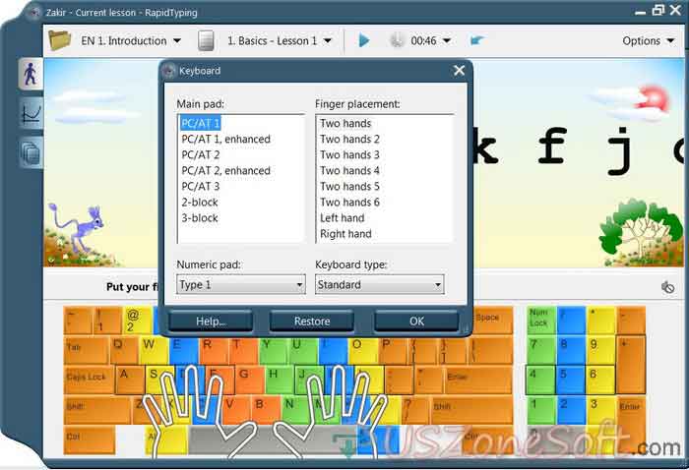Open the Keyboard type Standard combo box
Viewport: 689px width, 470px height.
click(x=380, y=285)
